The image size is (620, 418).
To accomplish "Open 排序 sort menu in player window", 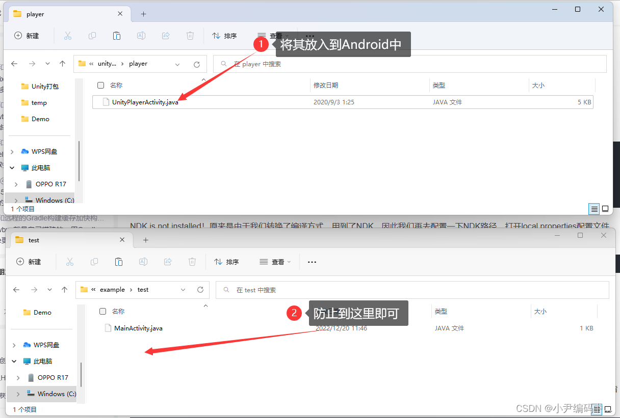I will point(224,36).
